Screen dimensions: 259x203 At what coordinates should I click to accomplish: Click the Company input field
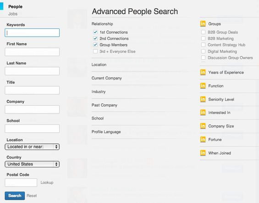32,109
